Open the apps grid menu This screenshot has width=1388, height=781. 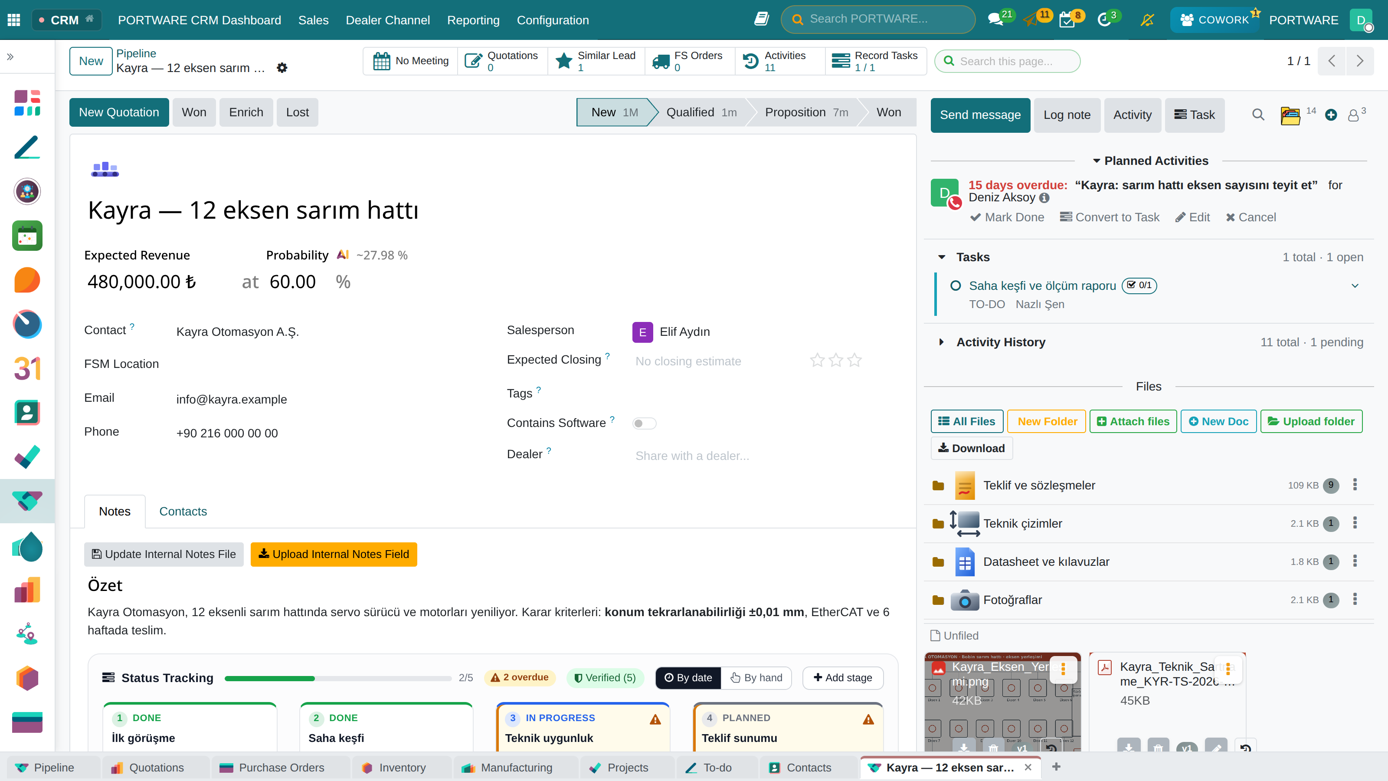pyautogui.click(x=14, y=20)
